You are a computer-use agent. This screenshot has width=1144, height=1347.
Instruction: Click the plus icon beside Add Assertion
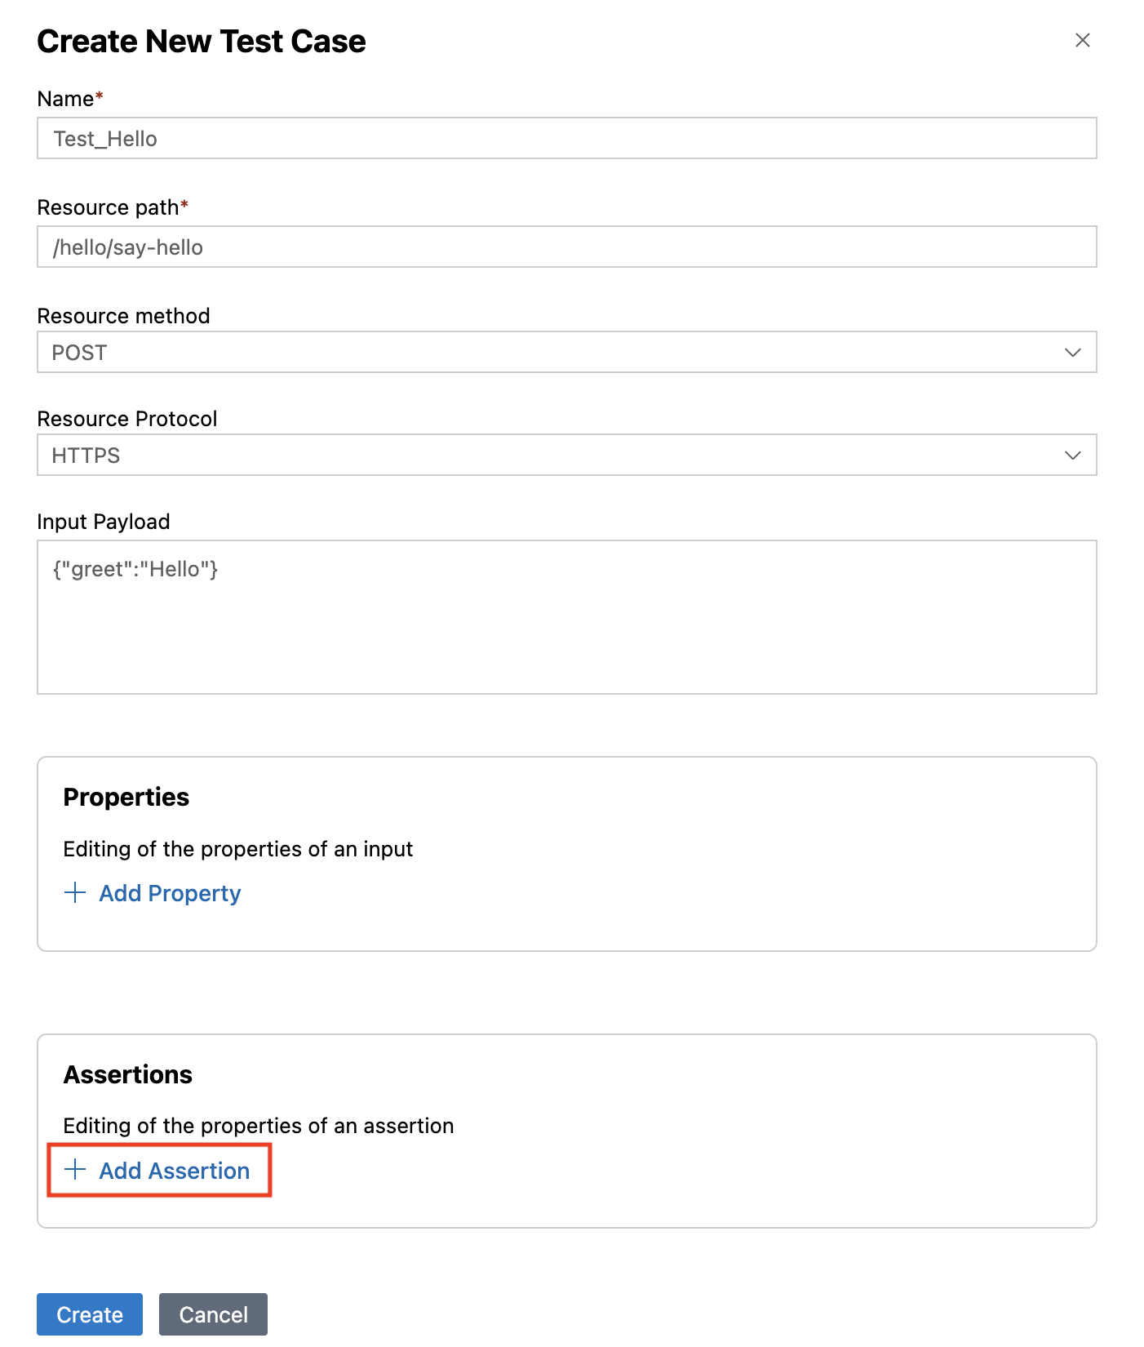pos(75,1169)
